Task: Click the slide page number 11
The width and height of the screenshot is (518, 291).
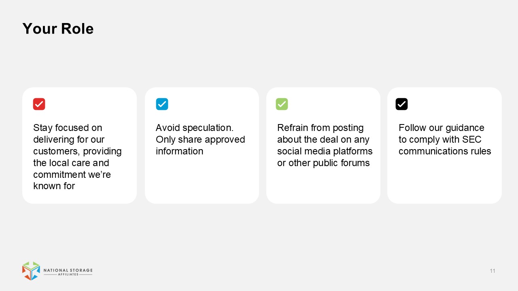Action: point(493,271)
